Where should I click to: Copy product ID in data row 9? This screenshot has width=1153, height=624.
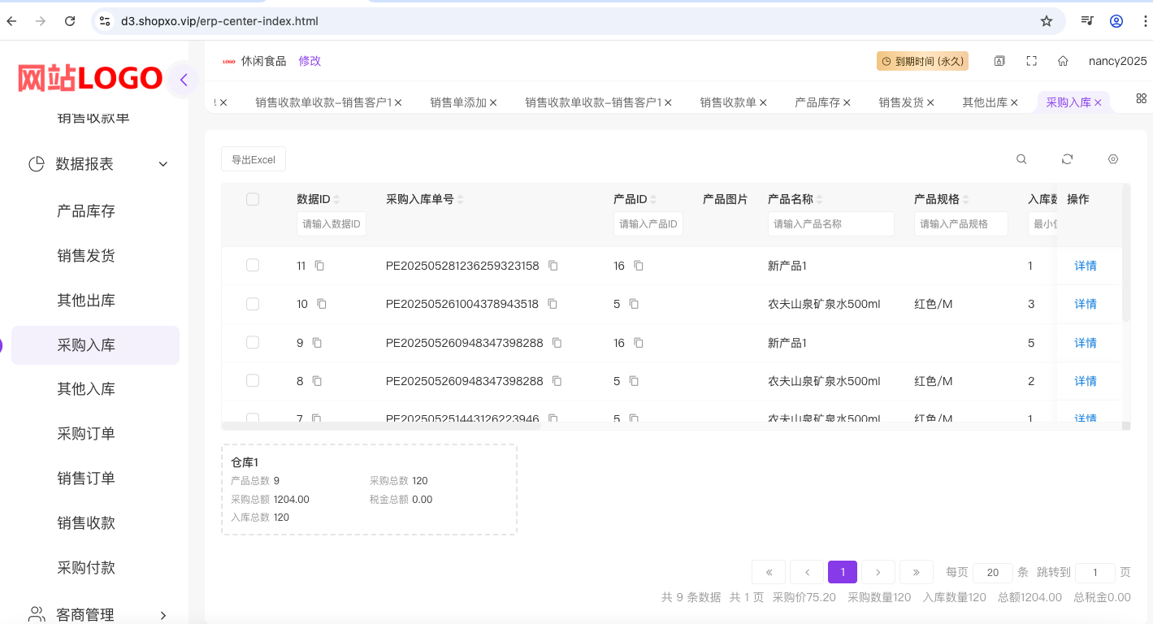pos(639,343)
